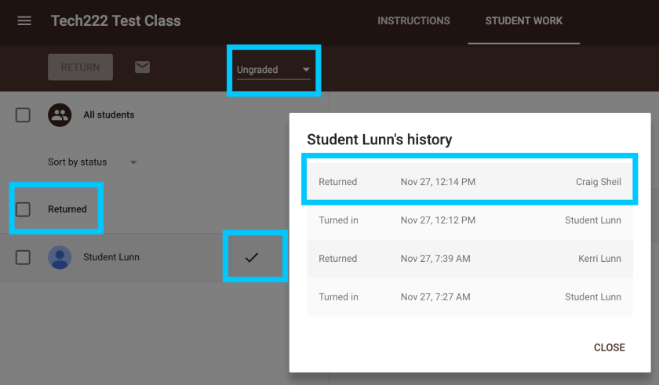Screen dimensions: 659x385
Task: Click Student Lunn's avatar icon
Action: click(x=60, y=257)
